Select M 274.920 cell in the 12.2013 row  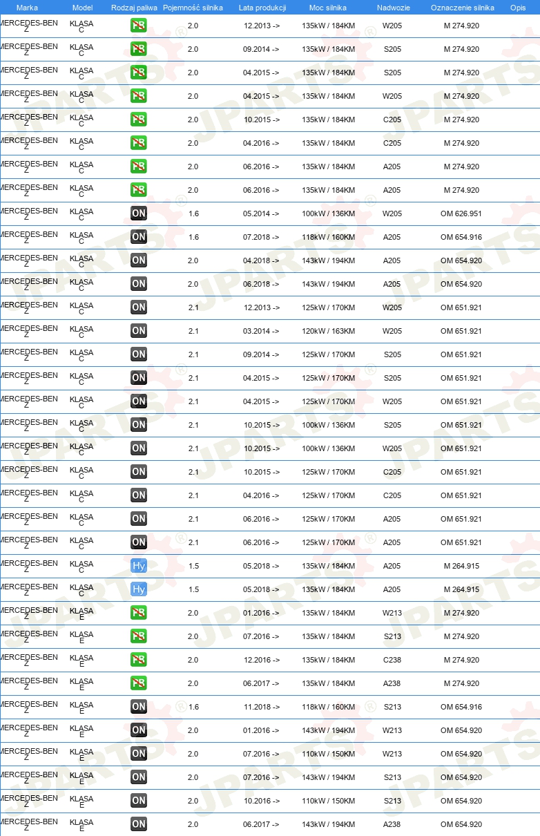461,26
